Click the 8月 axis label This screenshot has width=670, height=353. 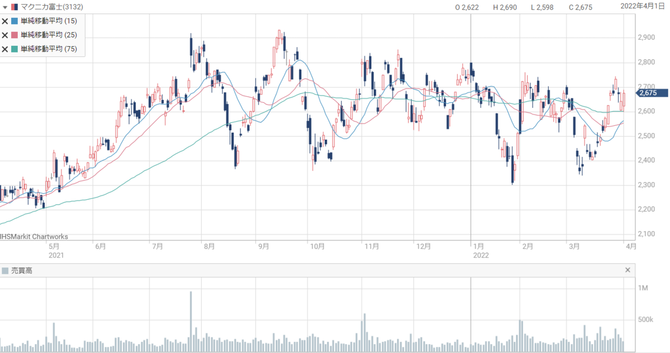(208, 246)
